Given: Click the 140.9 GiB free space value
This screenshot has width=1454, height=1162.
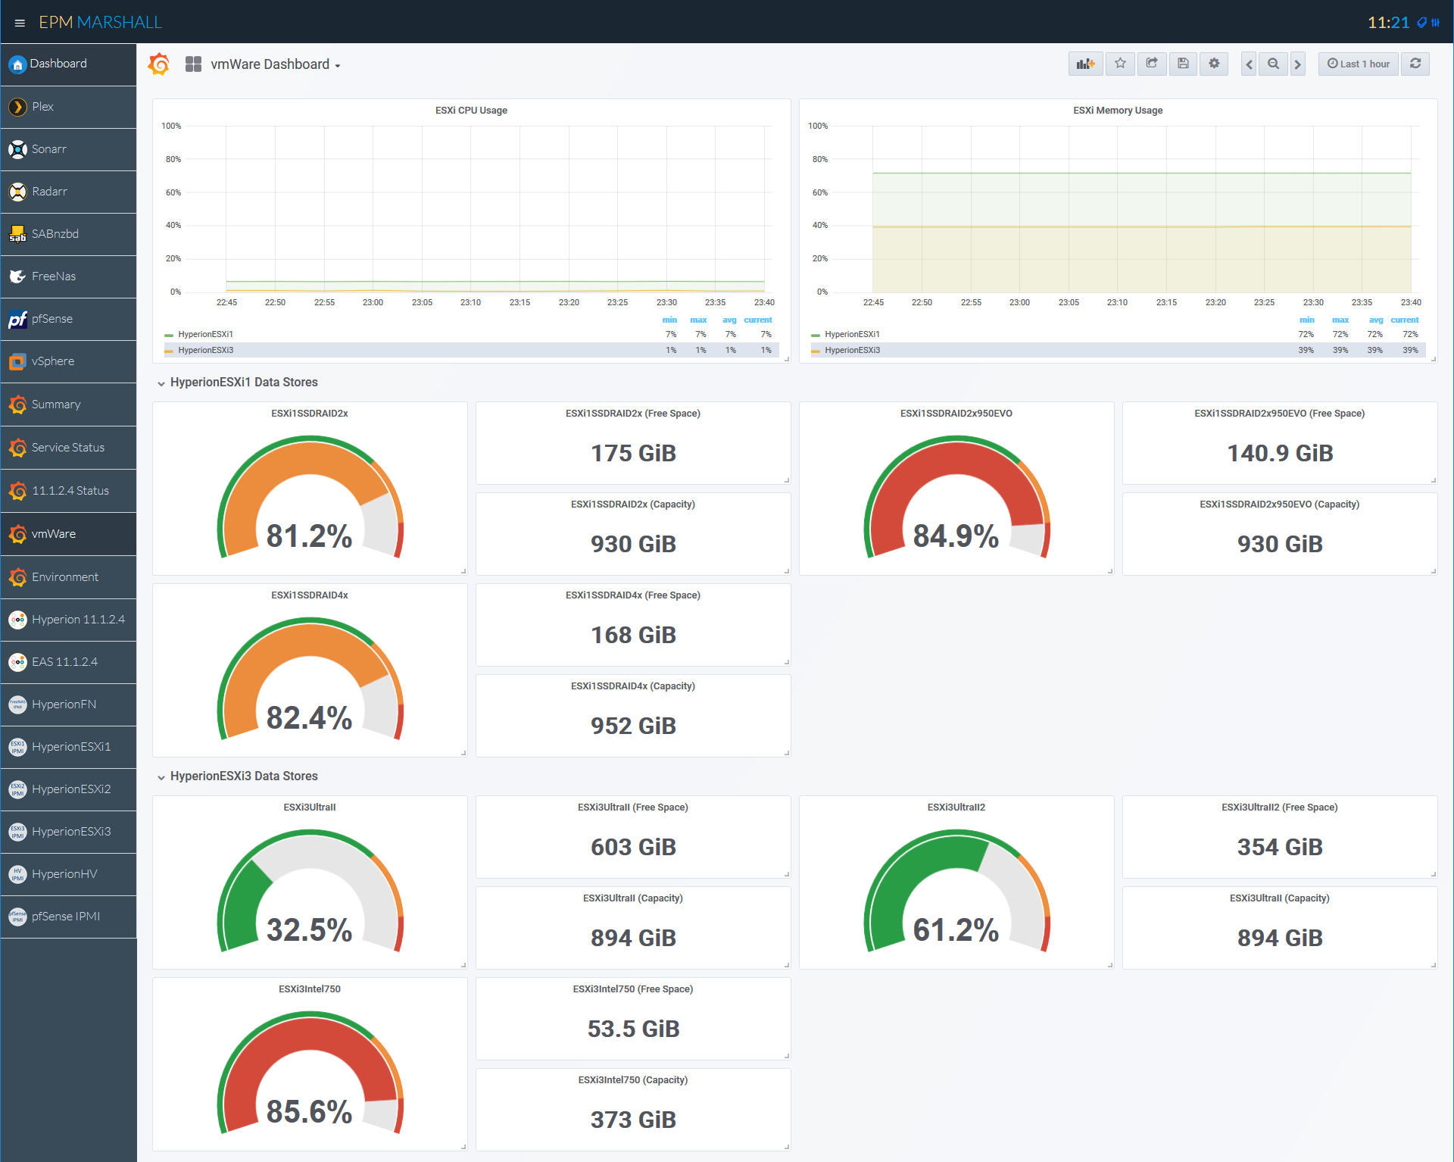Looking at the screenshot, I should click(x=1280, y=453).
